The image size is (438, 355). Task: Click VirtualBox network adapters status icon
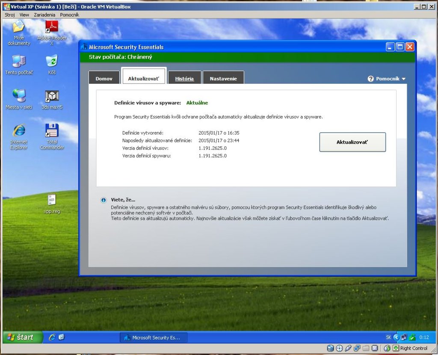tap(357, 348)
